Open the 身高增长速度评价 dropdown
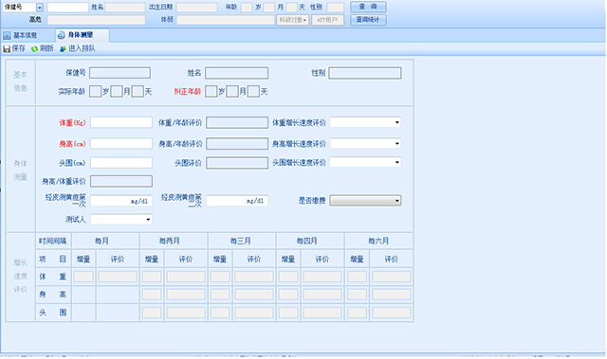Viewport: 607px width, 359px height. [x=365, y=143]
